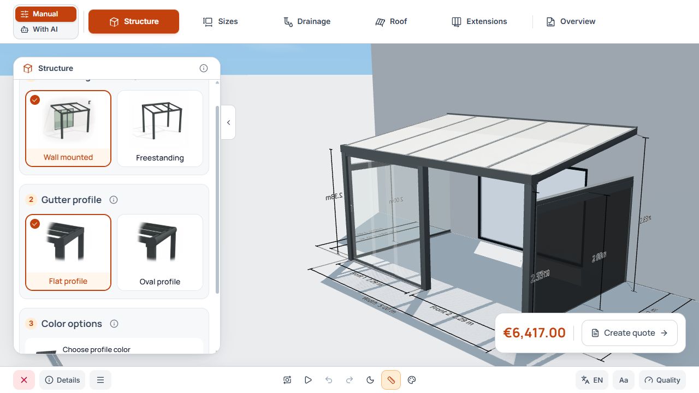
Task: Click the Structure panel info icon
Action: 204,68
